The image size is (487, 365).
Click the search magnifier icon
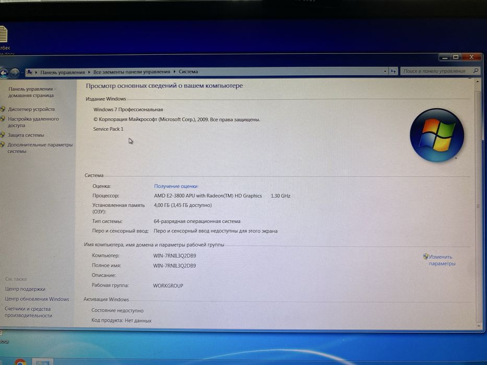point(476,71)
